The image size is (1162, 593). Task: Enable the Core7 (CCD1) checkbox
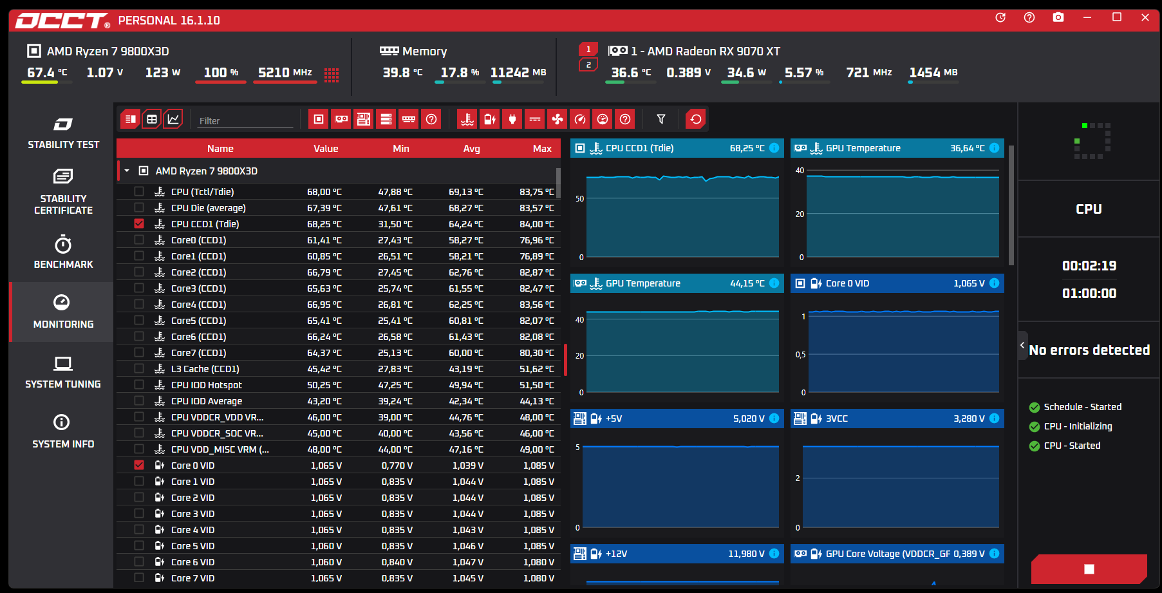[139, 352]
